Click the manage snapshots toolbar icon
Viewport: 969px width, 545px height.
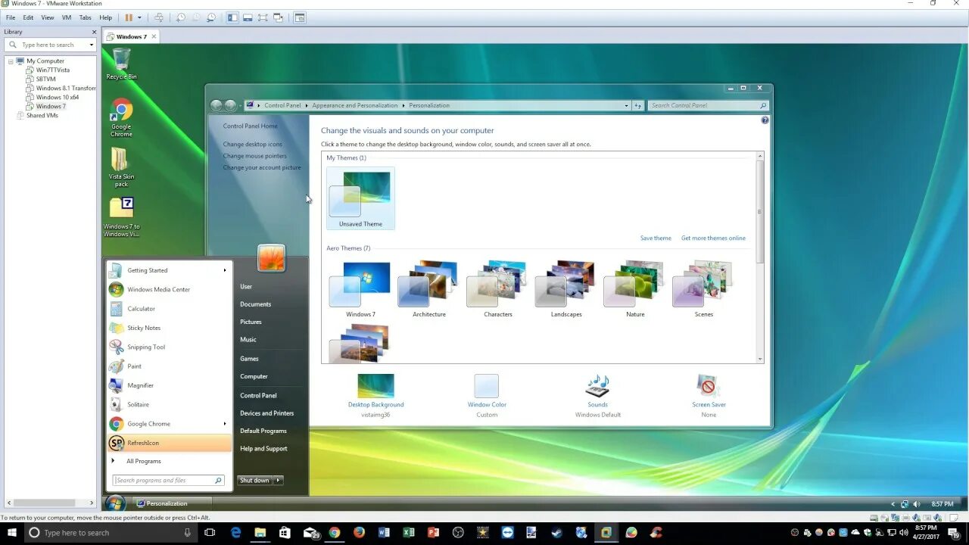pos(210,17)
